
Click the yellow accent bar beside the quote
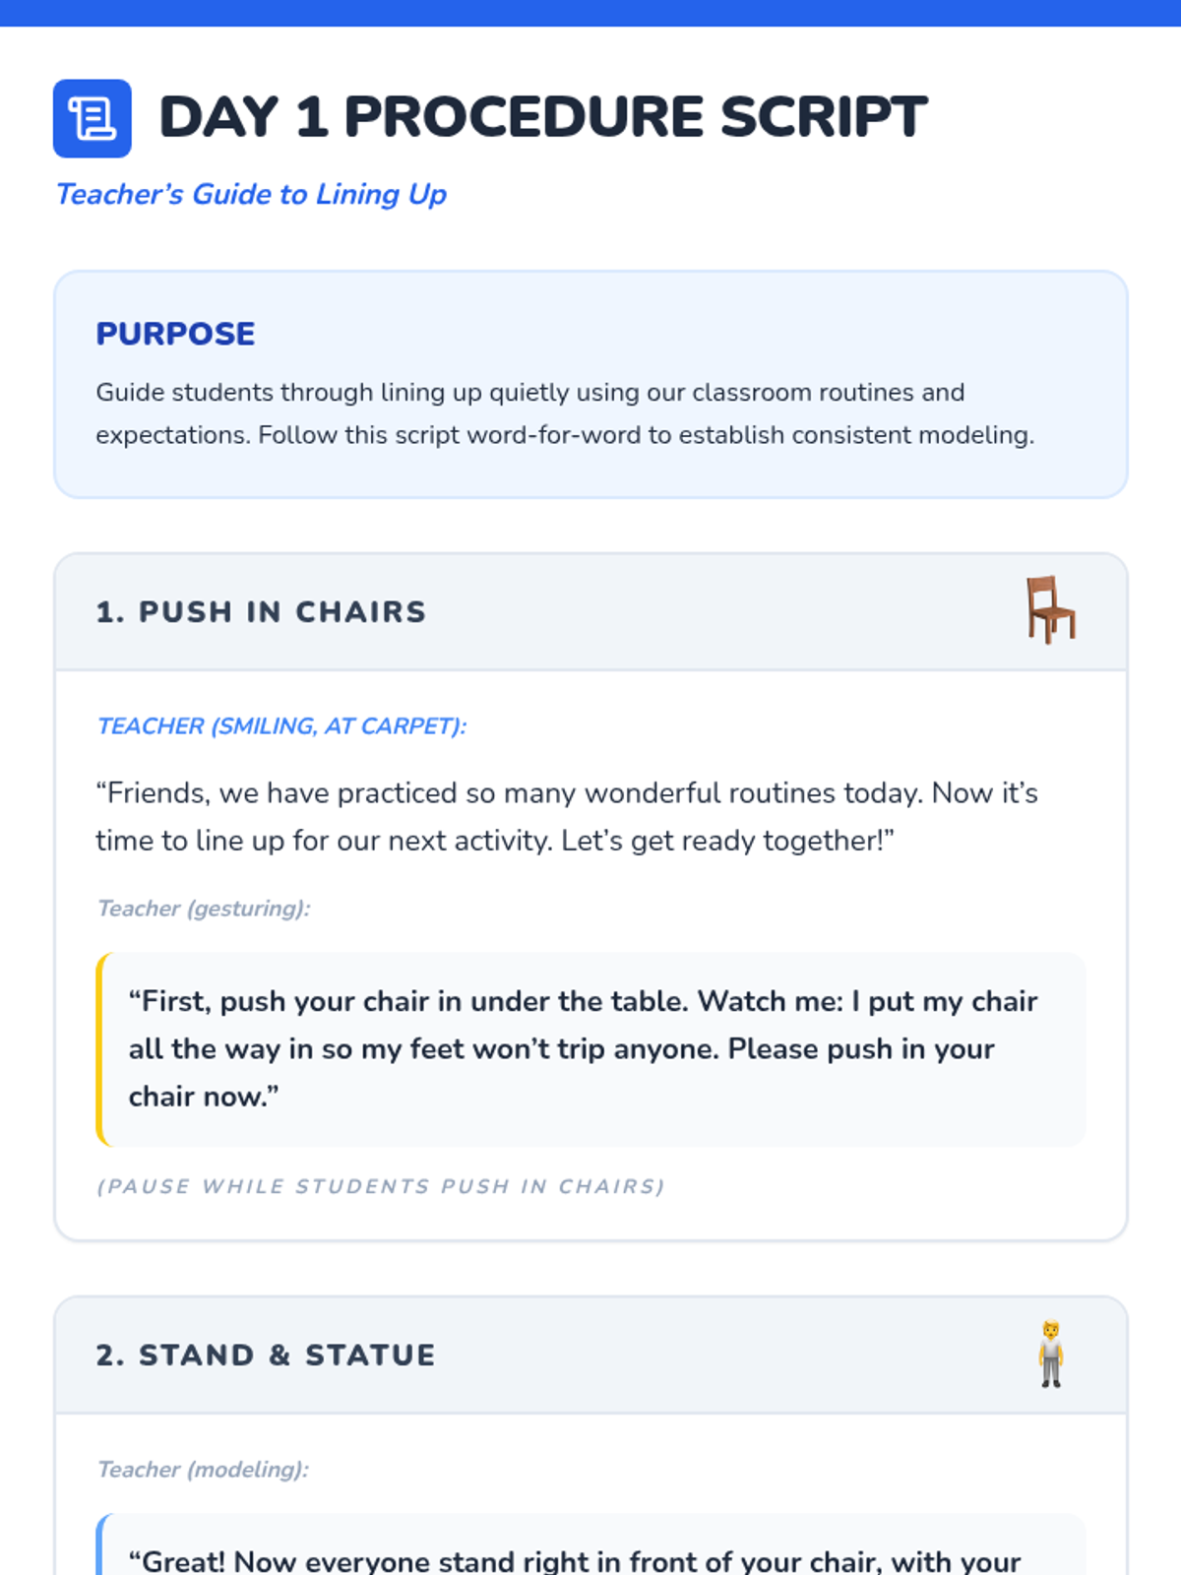click(100, 1048)
